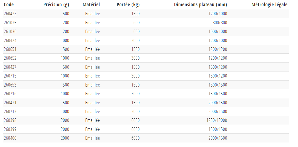Click the 800x800 dimensions cell
The width and height of the screenshot is (298, 147).
(x=220, y=23)
